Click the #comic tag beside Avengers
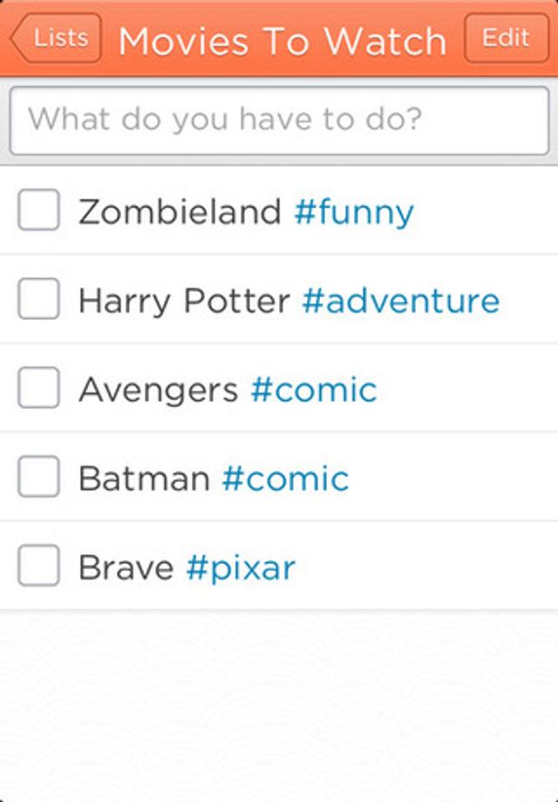 (314, 390)
